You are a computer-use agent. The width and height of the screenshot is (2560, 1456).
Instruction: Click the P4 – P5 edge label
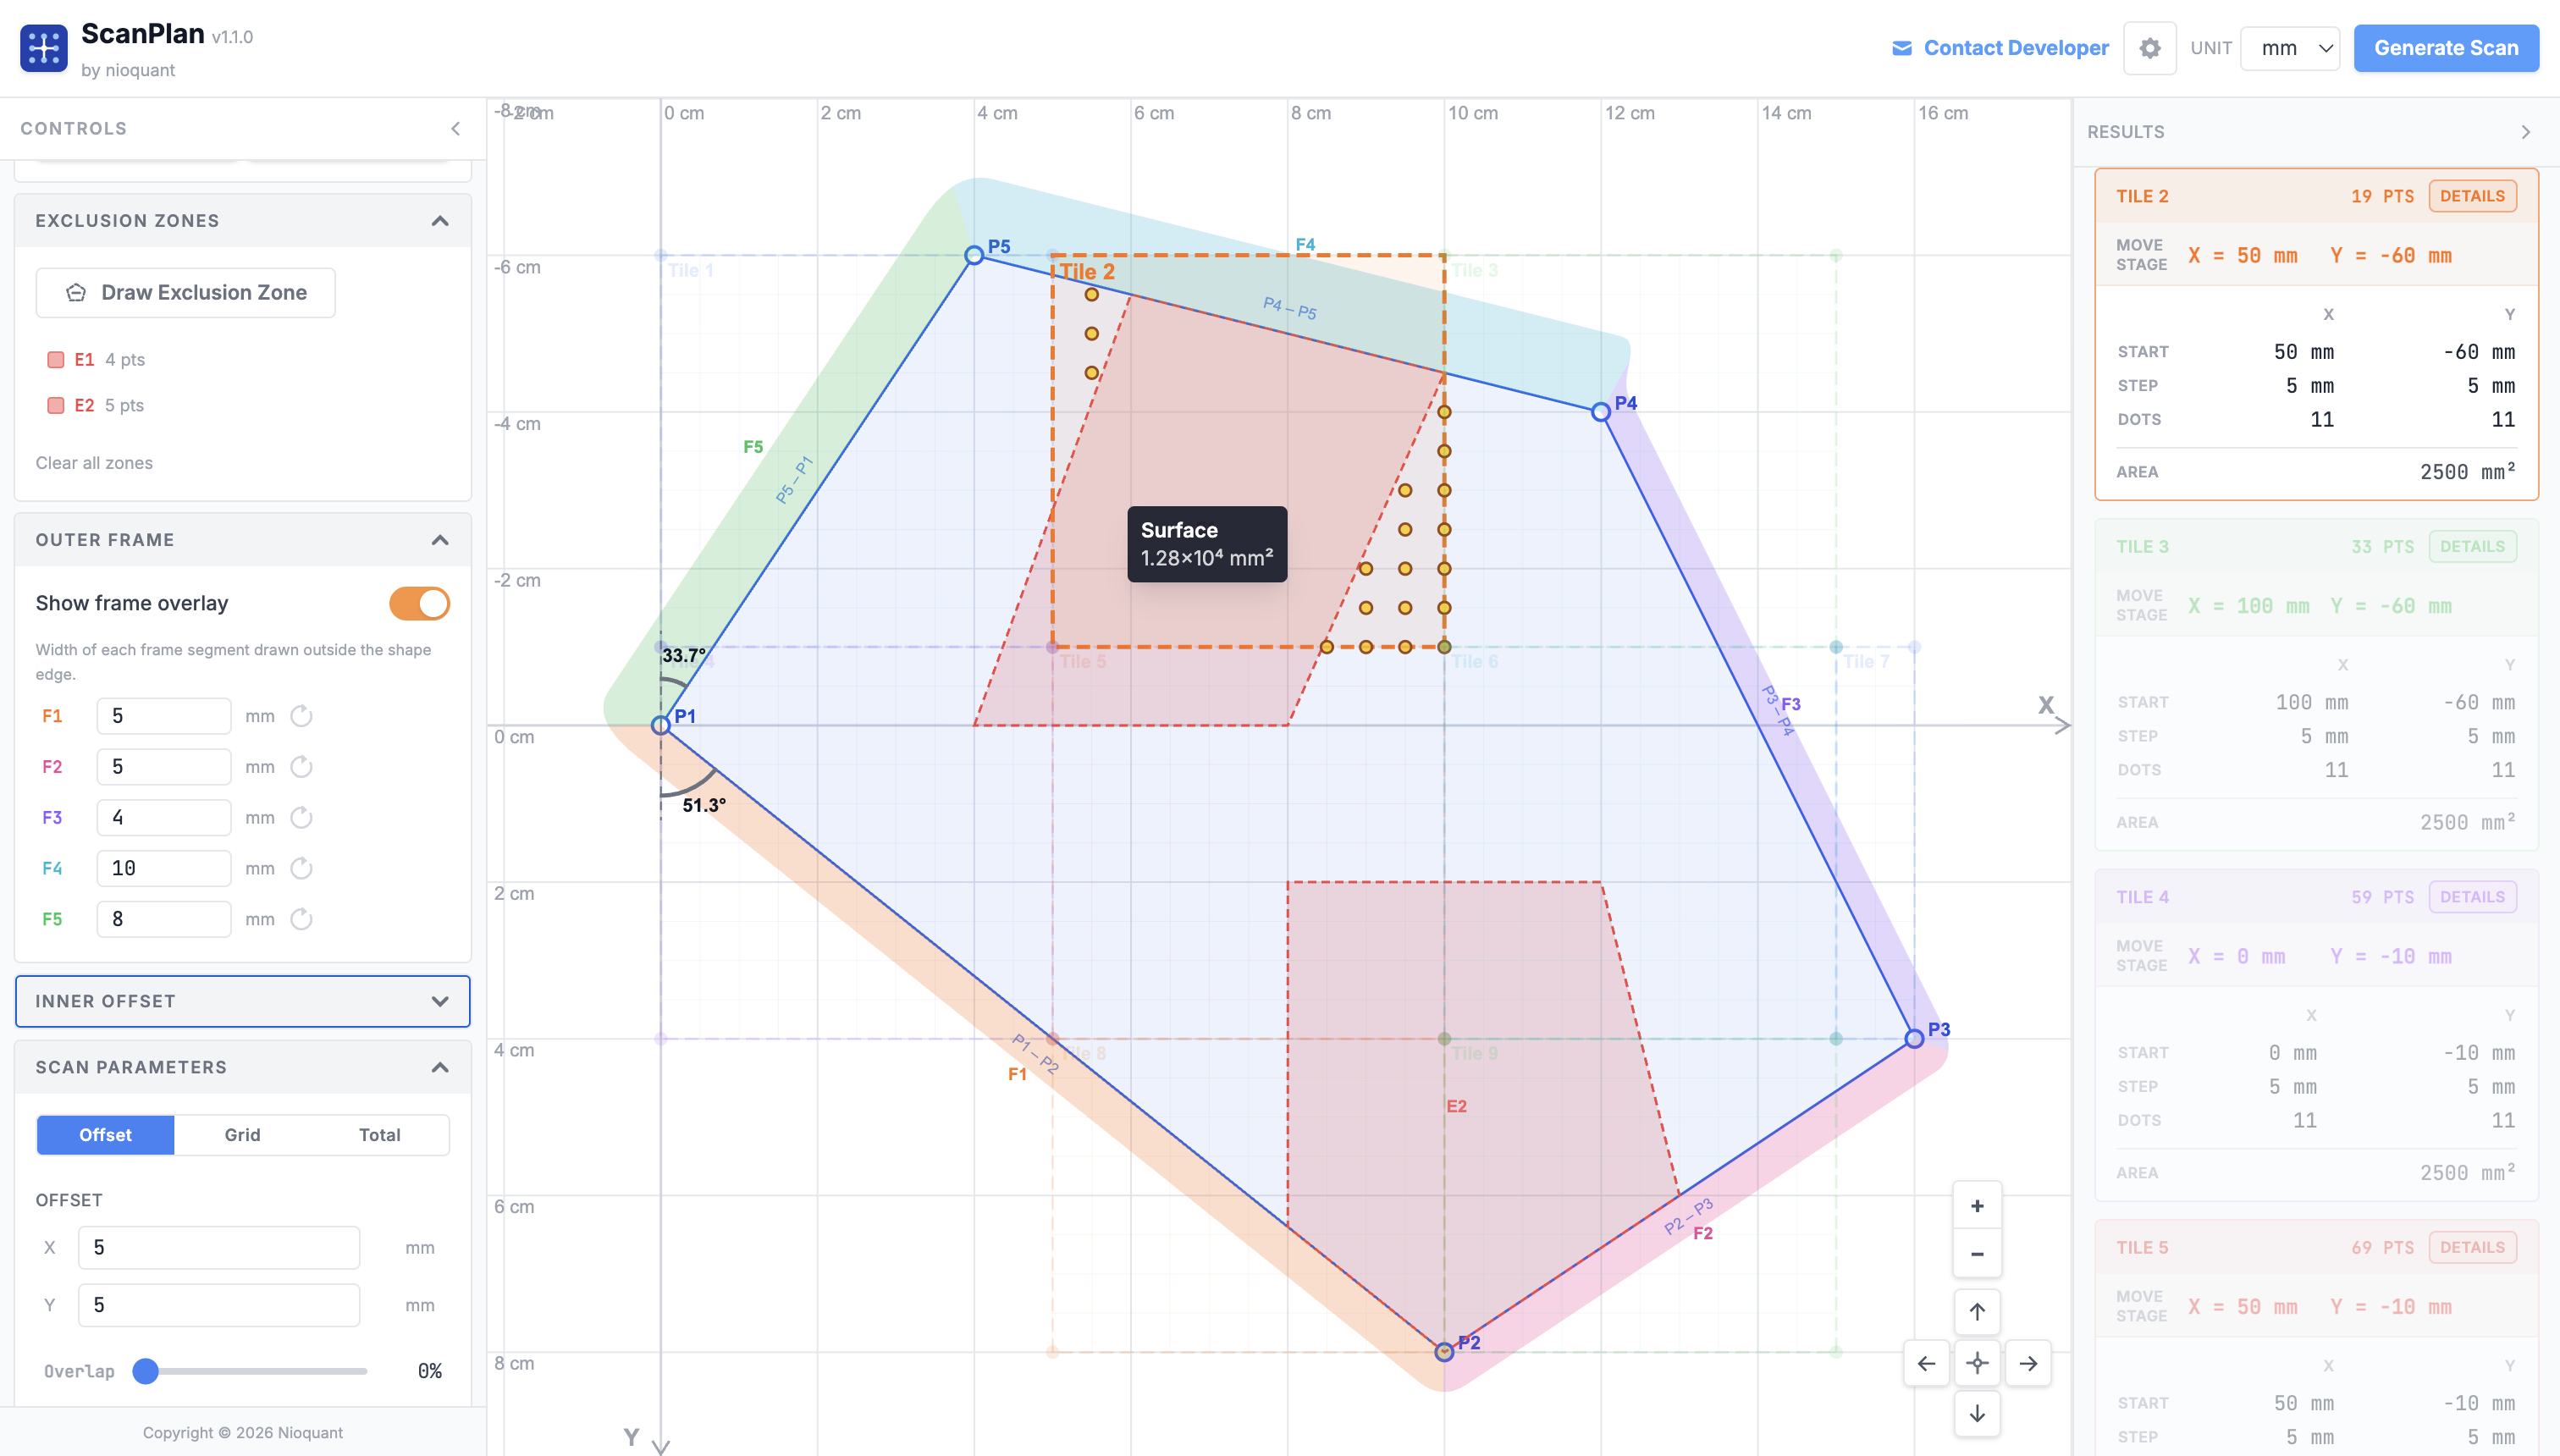(x=1289, y=308)
